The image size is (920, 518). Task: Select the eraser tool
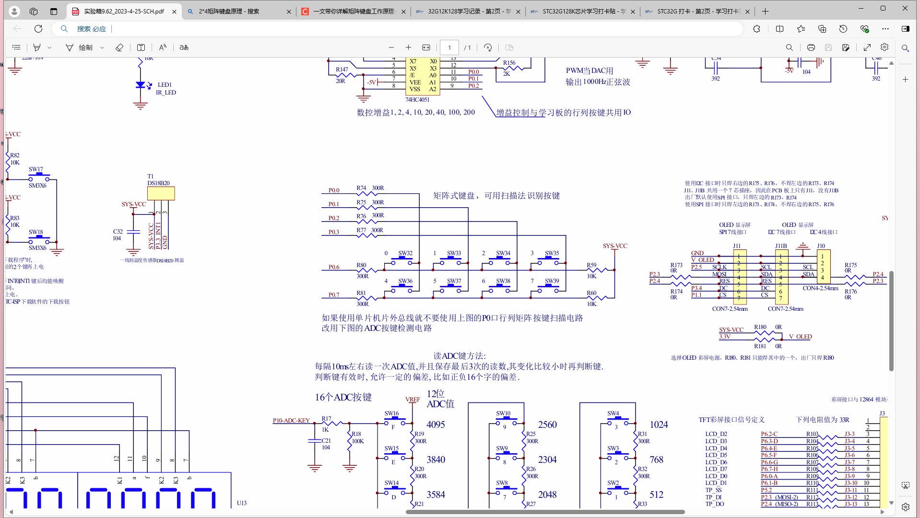[x=119, y=47]
